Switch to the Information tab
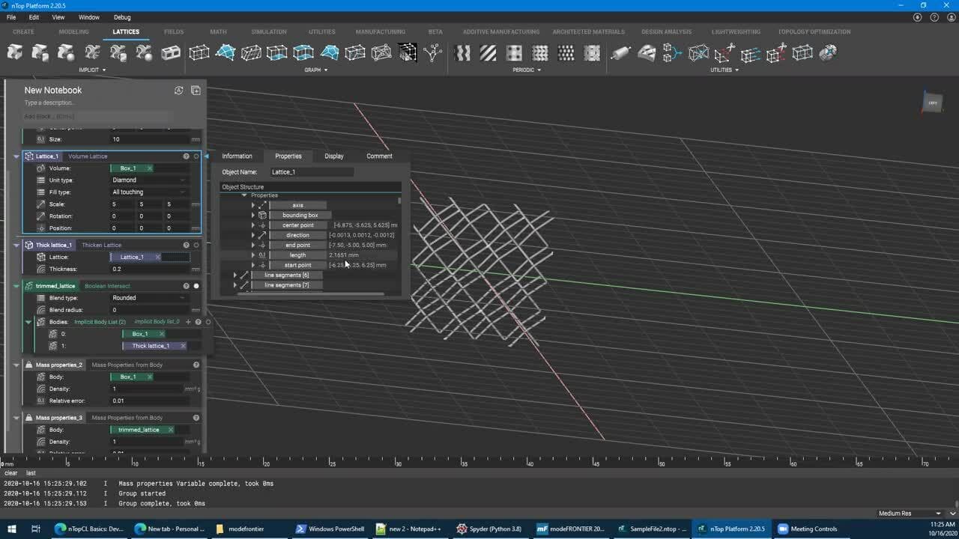This screenshot has height=539, width=959. tap(237, 156)
